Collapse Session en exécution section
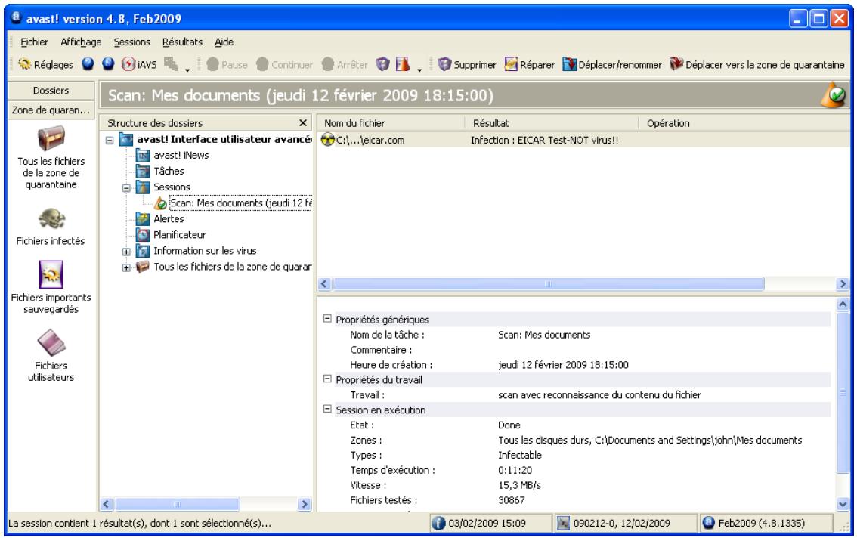Viewport: 857px width, 538px height. (327, 409)
